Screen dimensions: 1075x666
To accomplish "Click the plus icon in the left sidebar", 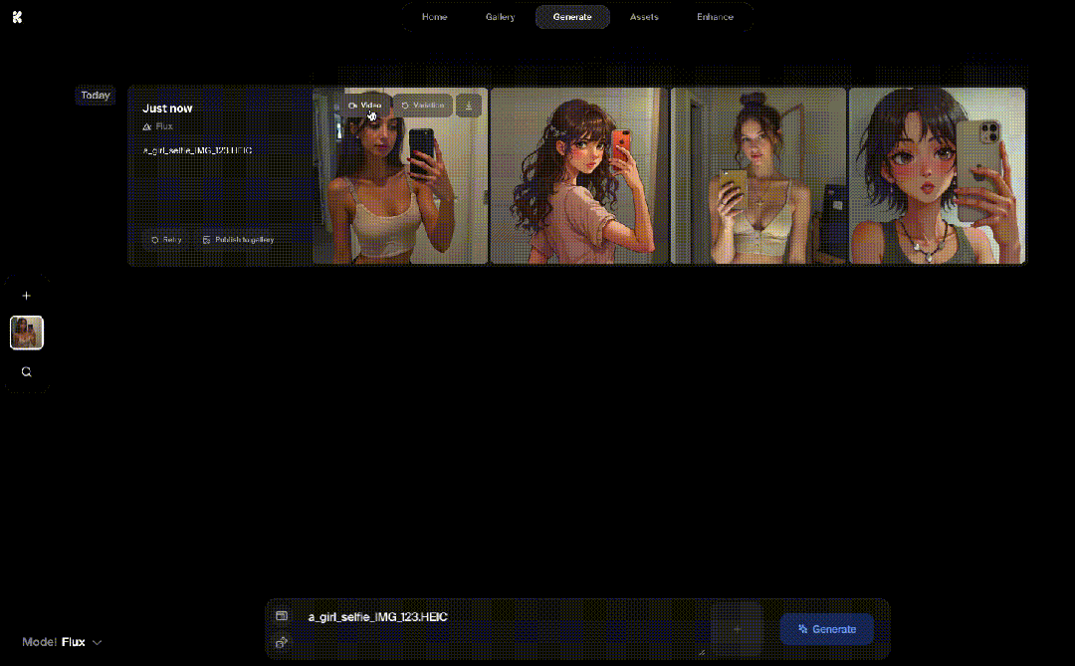I will coord(27,296).
